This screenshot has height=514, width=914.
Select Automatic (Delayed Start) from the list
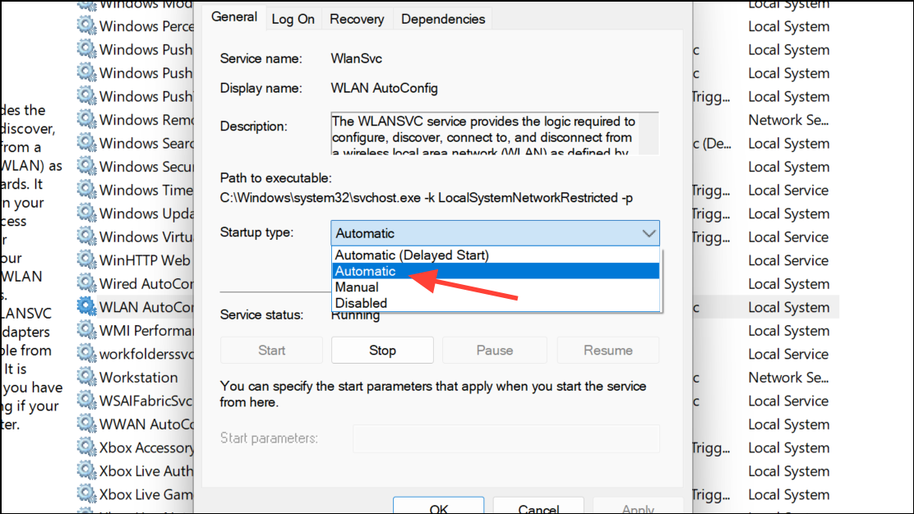click(x=411, y=255)
